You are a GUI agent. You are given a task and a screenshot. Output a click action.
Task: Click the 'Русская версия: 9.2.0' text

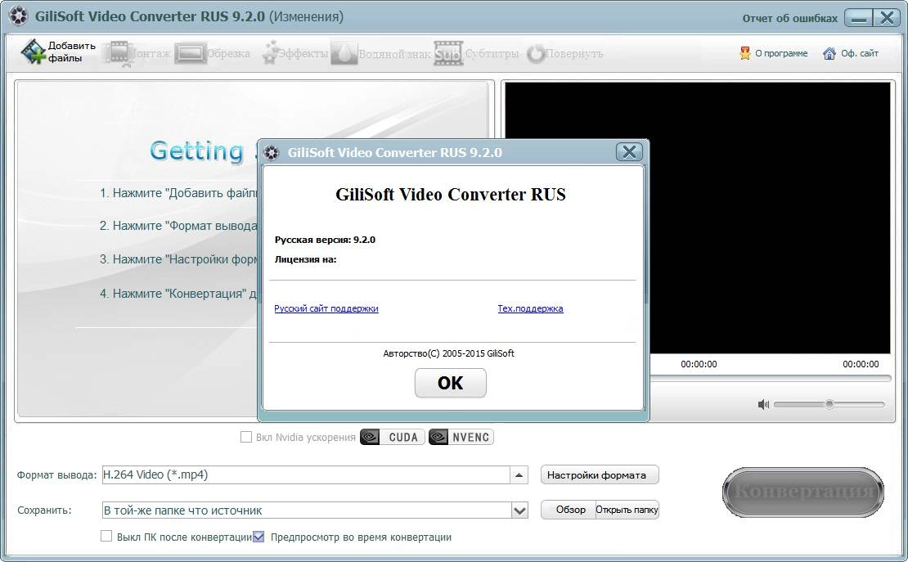[325, 240]
